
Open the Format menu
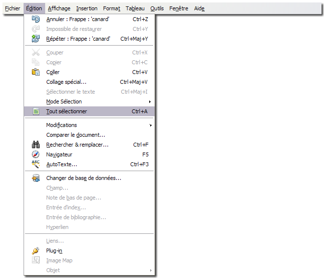coord(111,8)
